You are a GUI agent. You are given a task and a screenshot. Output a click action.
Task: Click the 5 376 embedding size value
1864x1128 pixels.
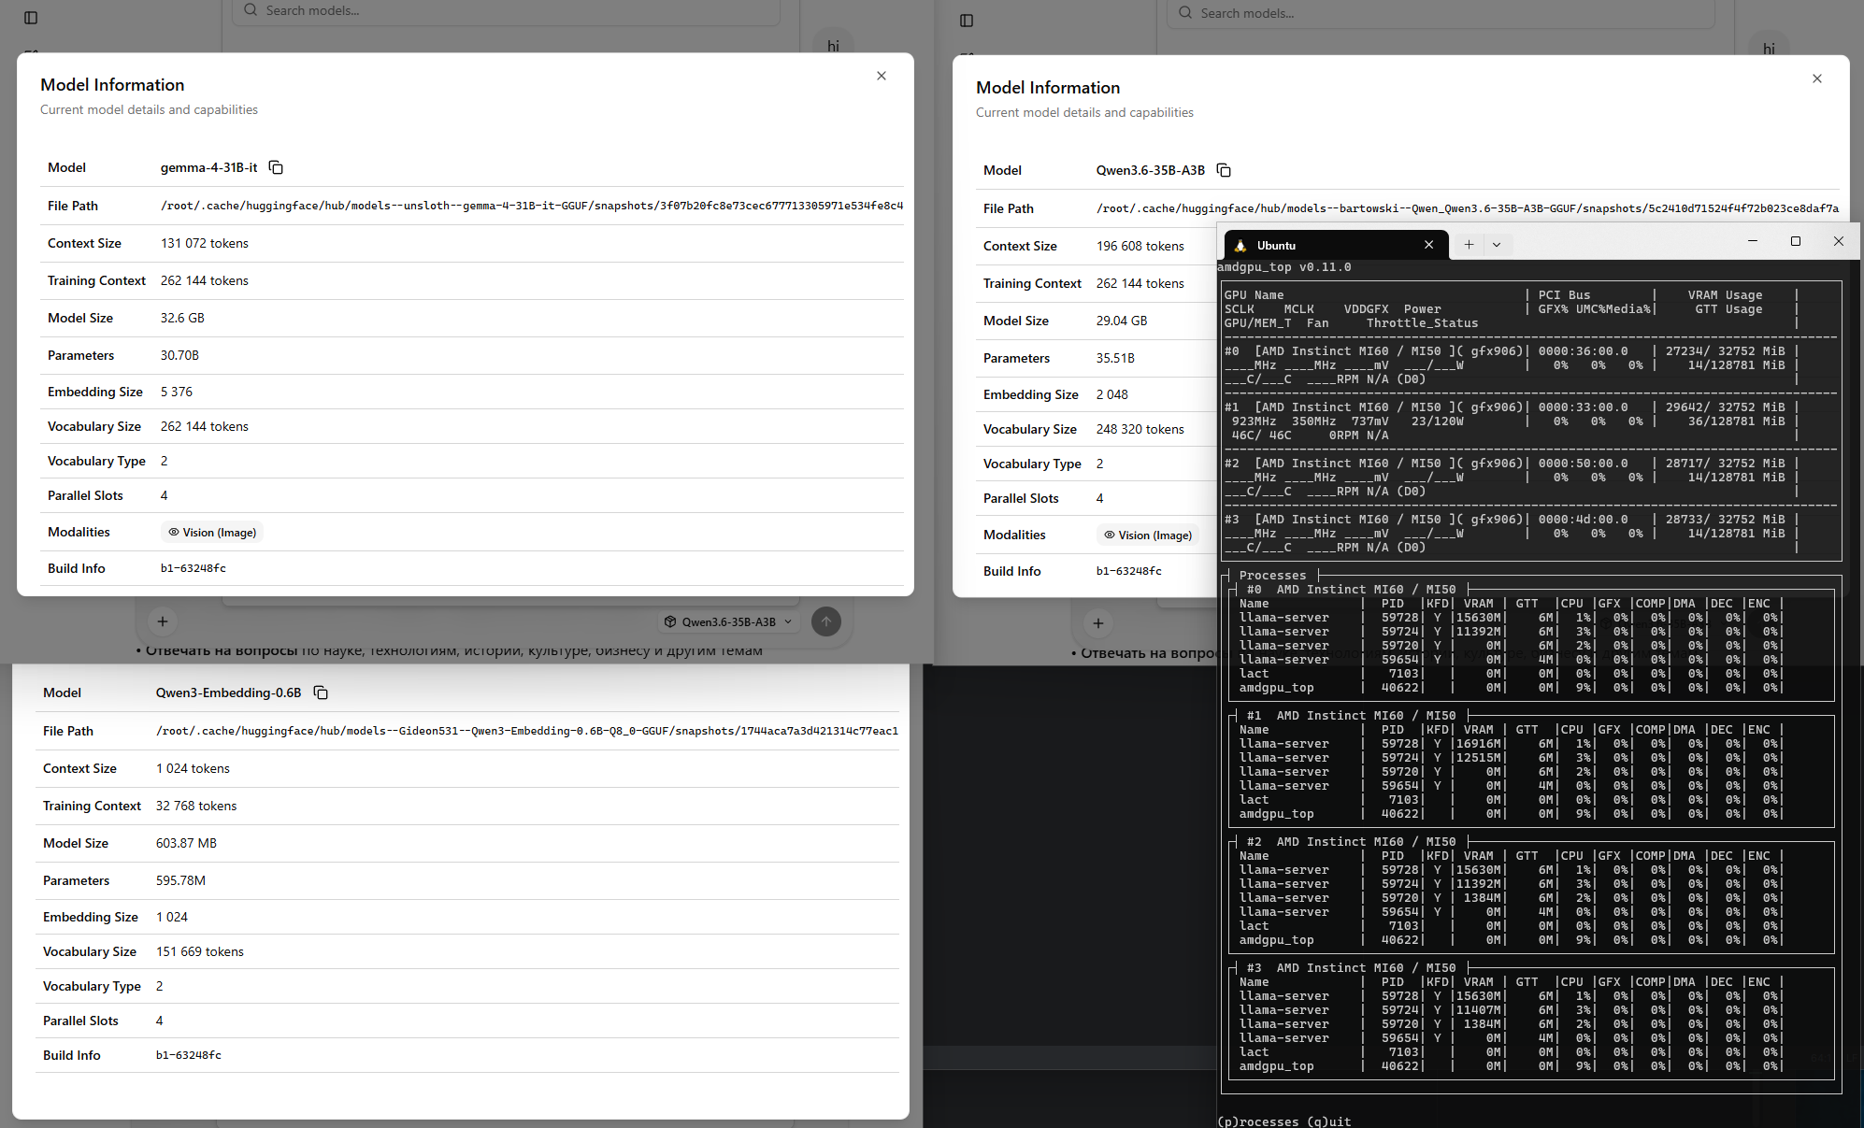pos(177,392)
